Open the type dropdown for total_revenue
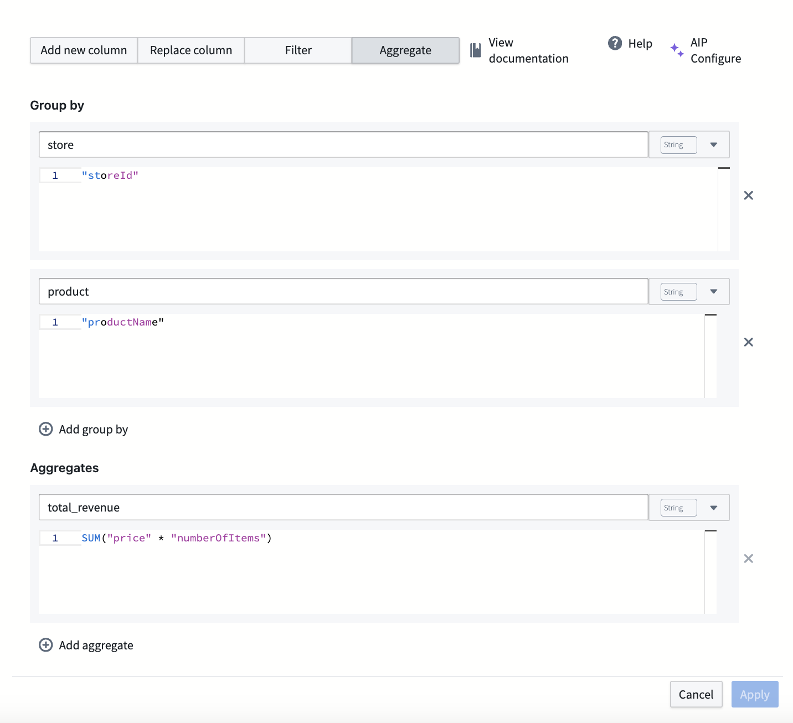 coord(713,508)
